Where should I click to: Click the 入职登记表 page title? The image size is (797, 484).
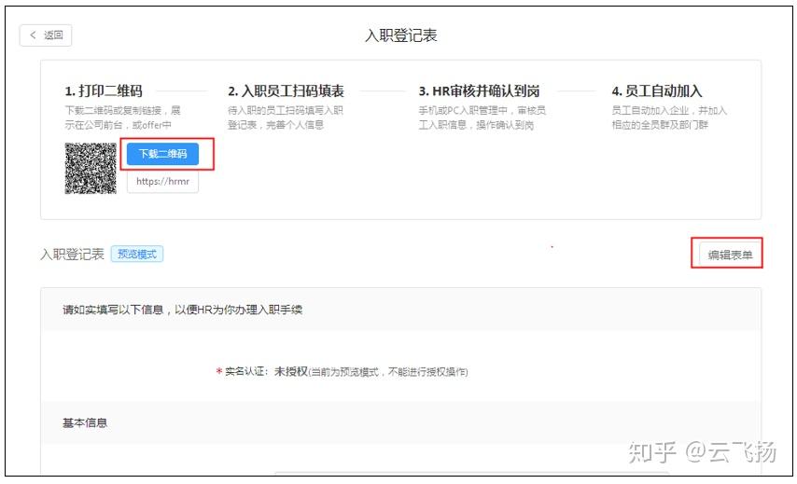point(401,35)
